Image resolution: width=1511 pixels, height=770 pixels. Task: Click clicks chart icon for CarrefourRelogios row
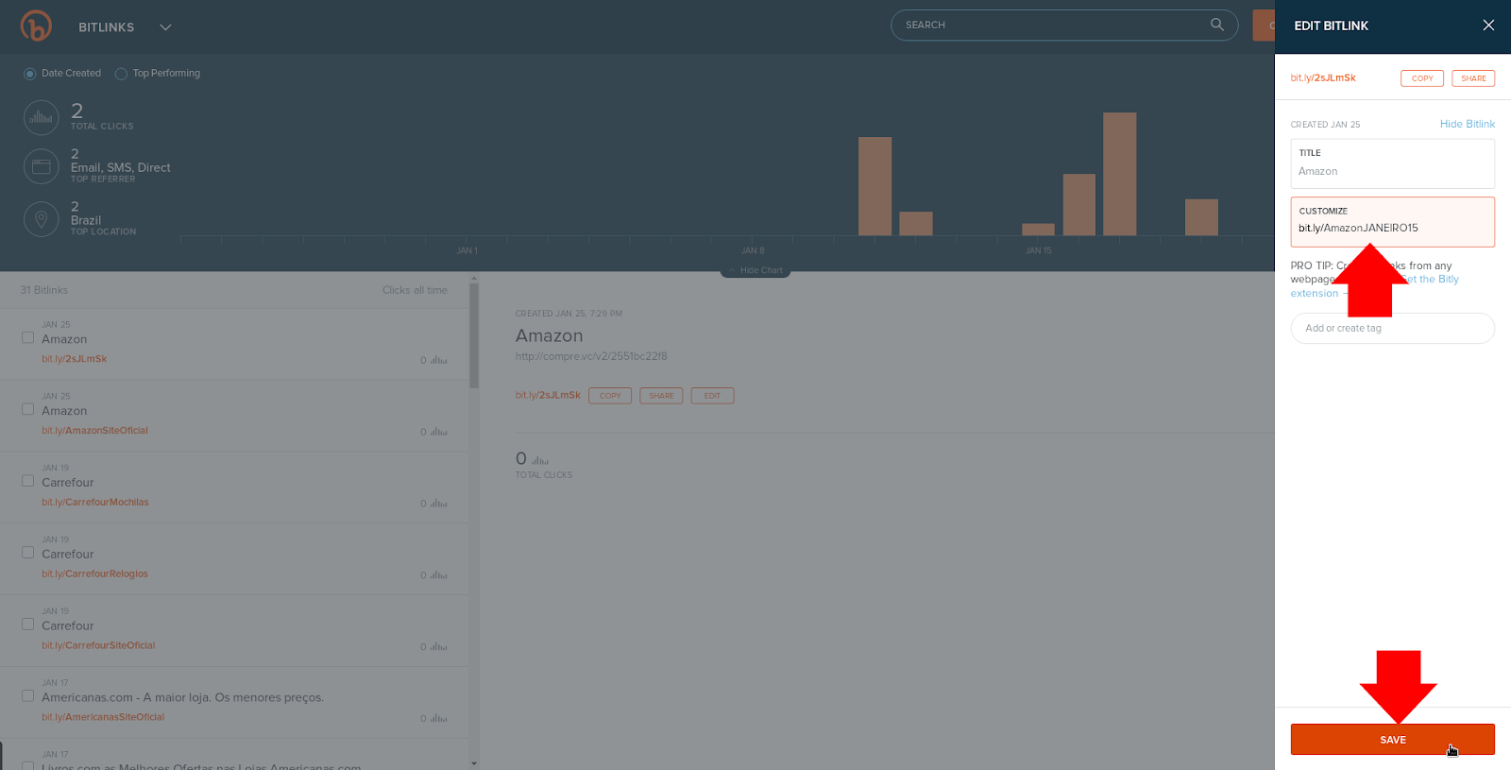click(439, 575)
